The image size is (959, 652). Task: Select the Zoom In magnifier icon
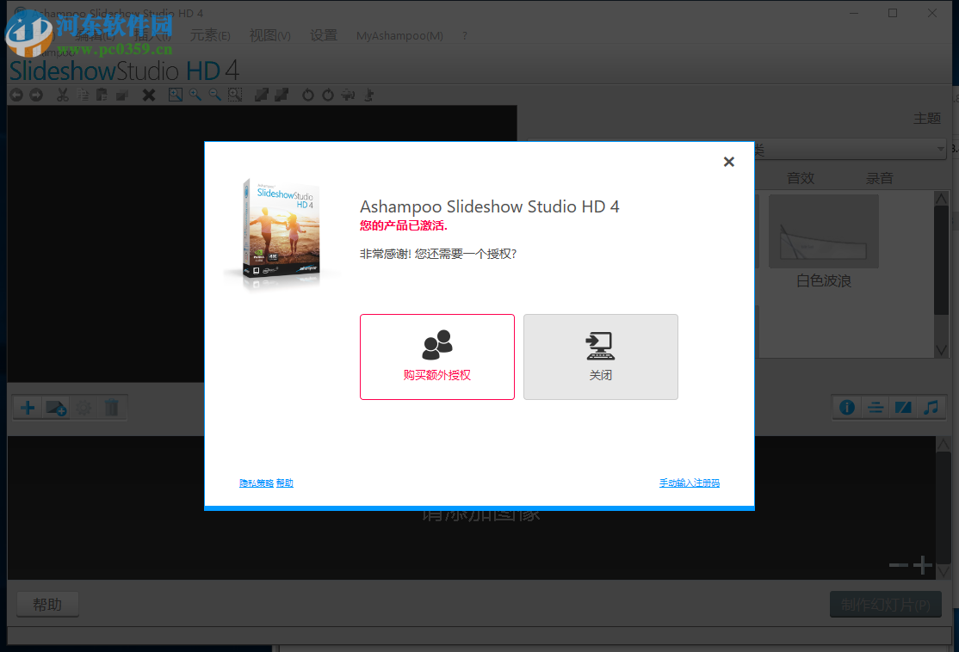[x=195, y=95]
